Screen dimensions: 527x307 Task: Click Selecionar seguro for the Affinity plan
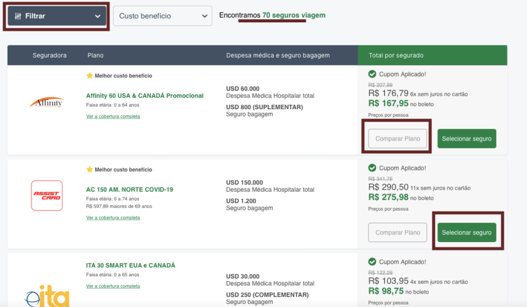(467, 139)
